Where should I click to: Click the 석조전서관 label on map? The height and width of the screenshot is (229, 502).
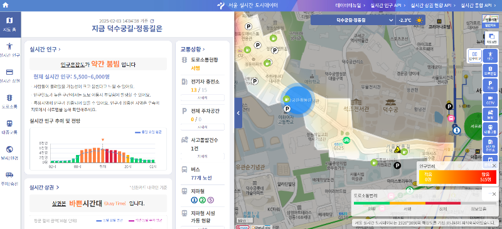pyautogui.click(x=356, y=109)
